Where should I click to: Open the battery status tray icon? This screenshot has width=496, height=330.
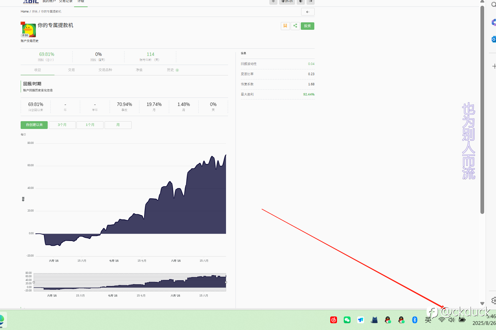(x=462, y=320)
